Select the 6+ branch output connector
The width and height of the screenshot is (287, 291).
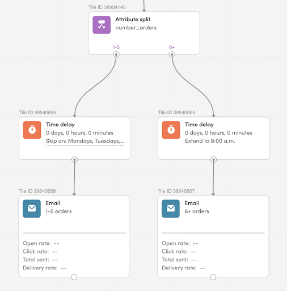click(x=172, y=55)
